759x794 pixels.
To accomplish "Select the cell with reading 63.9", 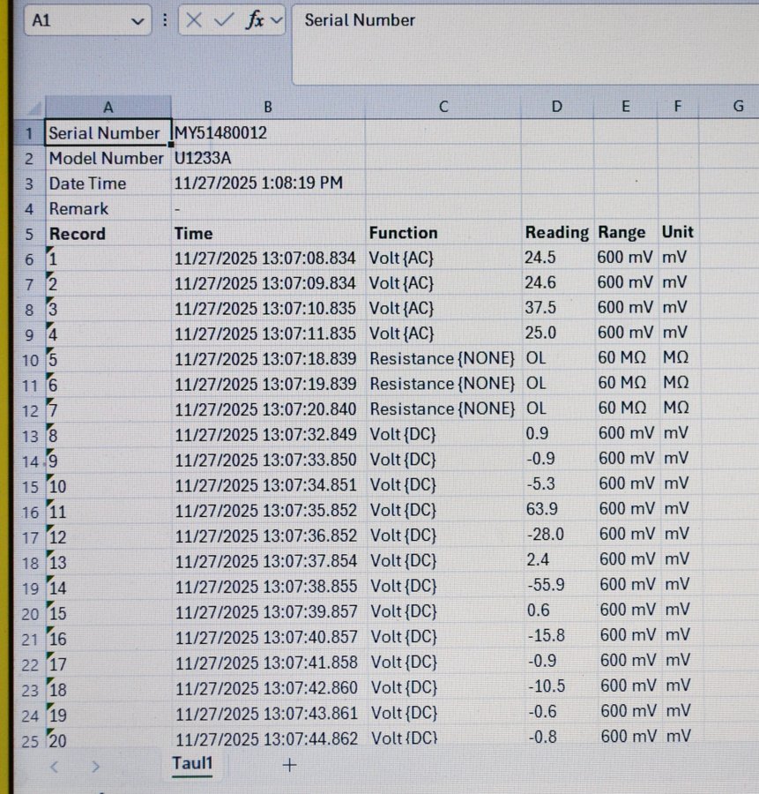I will (556, 509).
